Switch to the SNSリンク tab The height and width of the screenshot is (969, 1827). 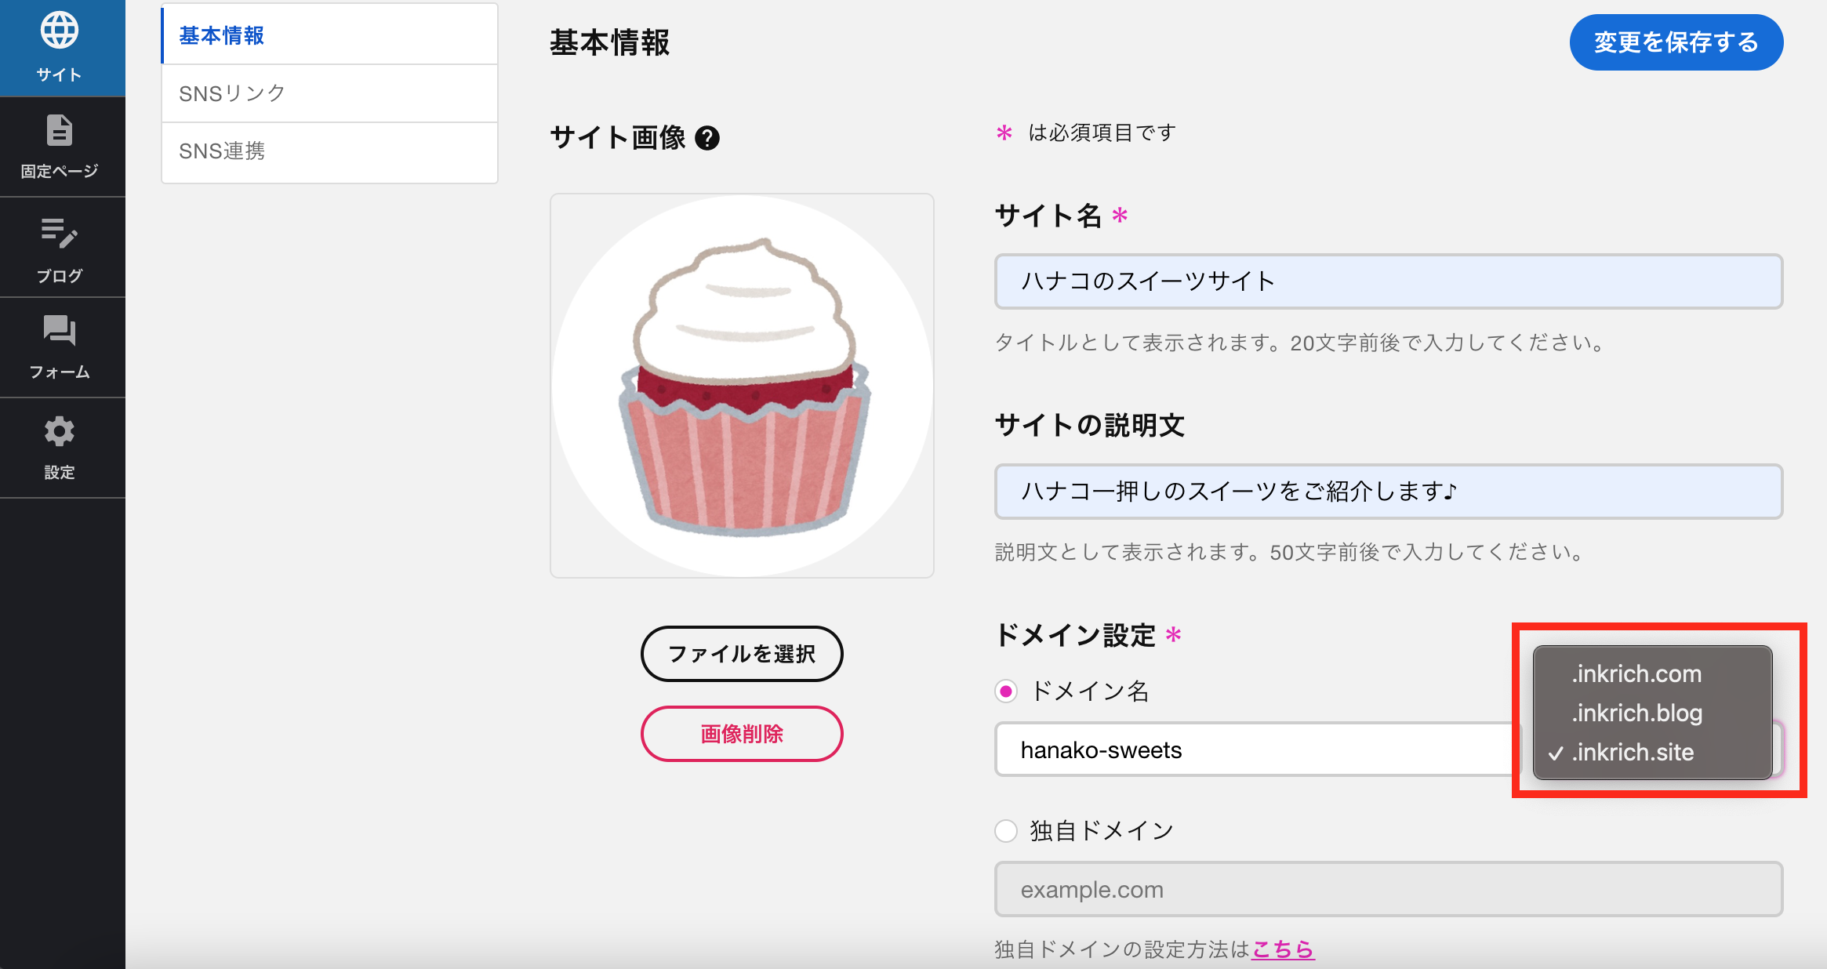pos(329,93)
